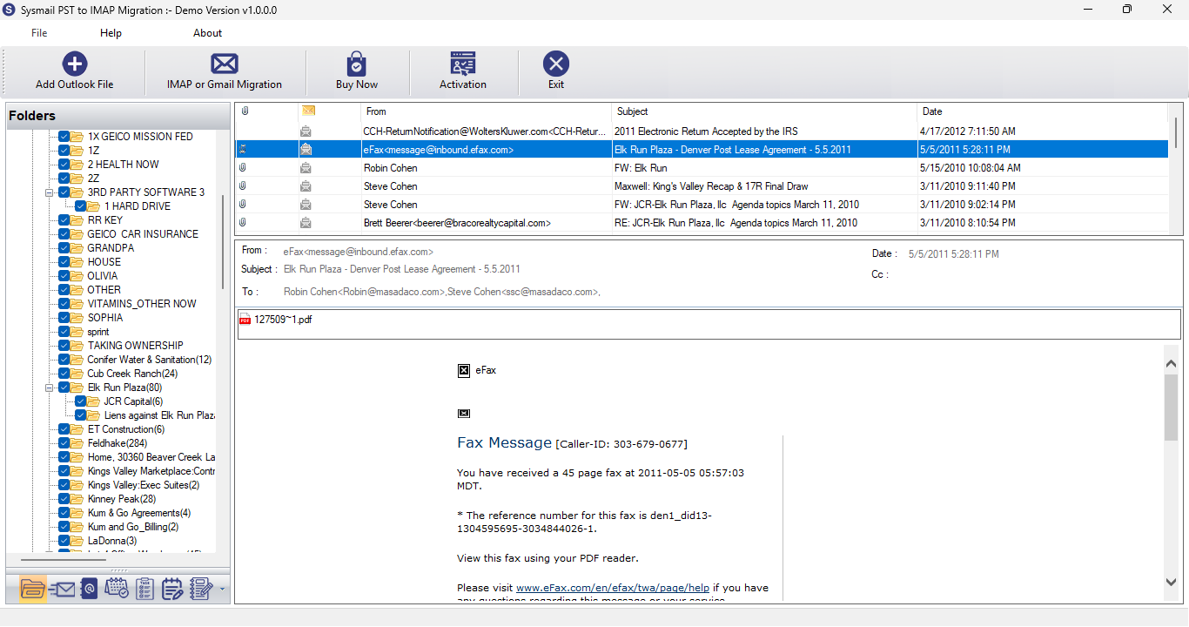Click the folder icon next to GRANDPA
Image resolution: width=1189 pixels, height=627 pixels.
[78, 248]
